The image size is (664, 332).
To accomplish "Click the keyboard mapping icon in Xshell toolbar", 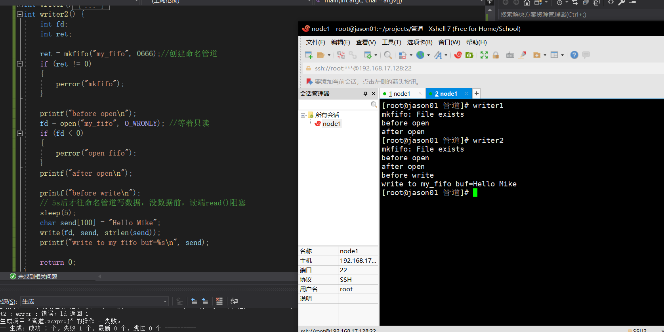I will pyautogui.click(x=510, y=55).
